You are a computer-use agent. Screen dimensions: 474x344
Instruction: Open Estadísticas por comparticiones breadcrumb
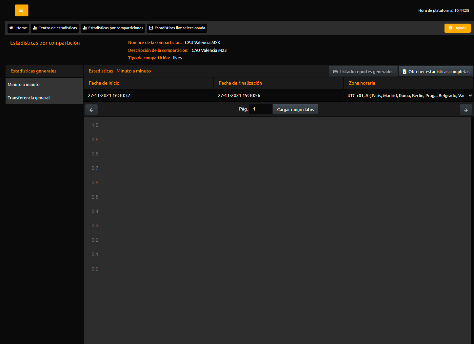click(x=113, y=28)
